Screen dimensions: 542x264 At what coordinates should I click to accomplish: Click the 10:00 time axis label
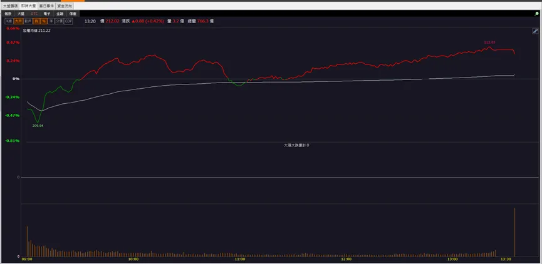pos(133,259)
